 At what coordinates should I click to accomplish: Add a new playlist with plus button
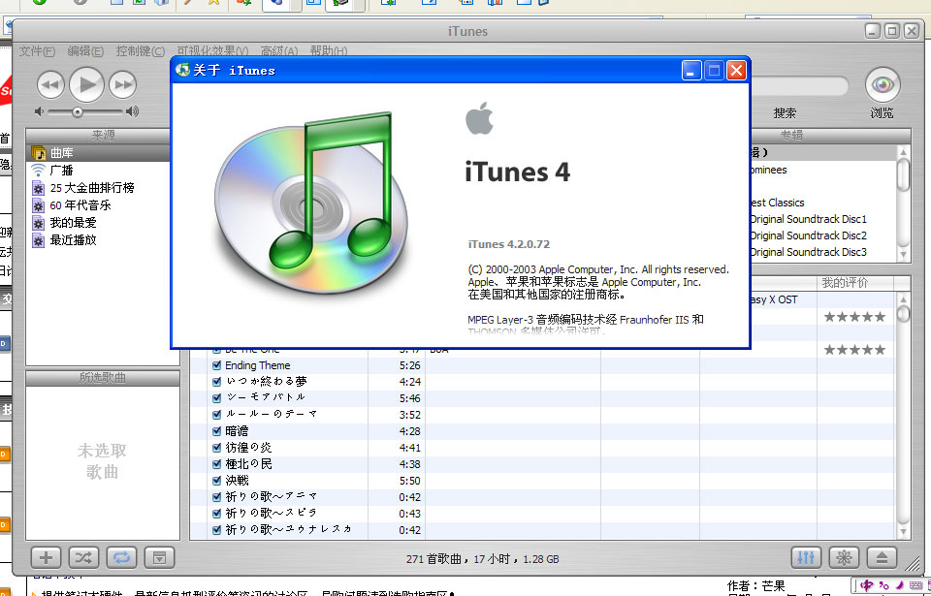coord(46,557)
